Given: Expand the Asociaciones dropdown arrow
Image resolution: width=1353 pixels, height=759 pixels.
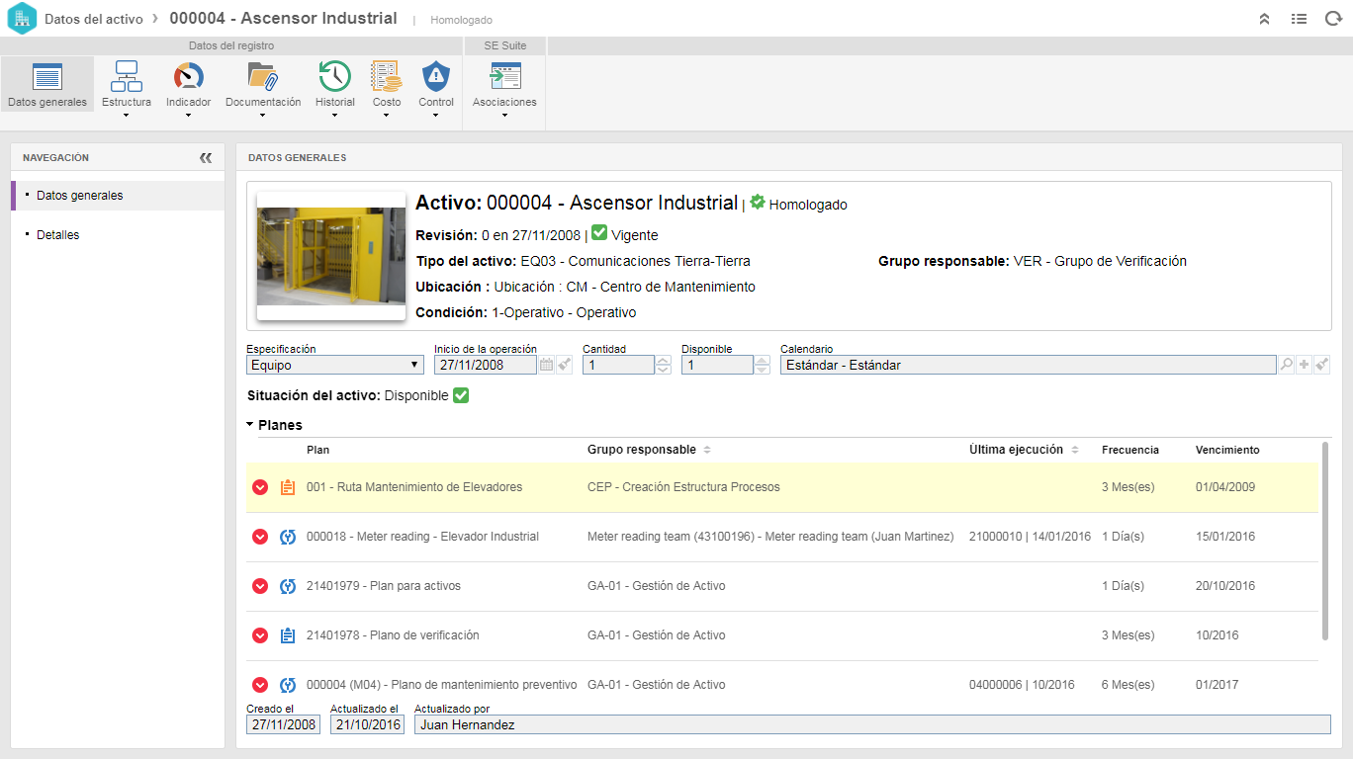Looking at the screenshot, I should (504, 116).
